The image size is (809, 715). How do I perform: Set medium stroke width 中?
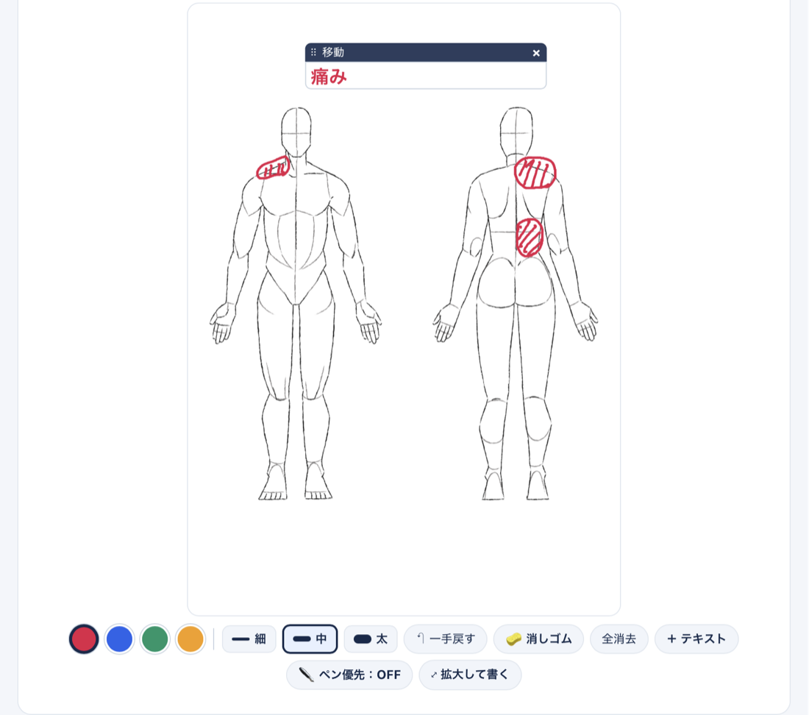pos(310,638)
